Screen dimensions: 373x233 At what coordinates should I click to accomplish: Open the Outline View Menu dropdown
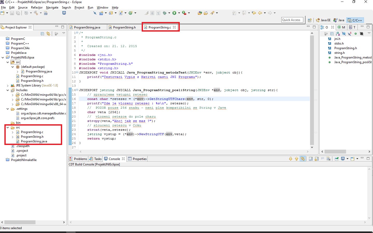(x=369, y=34)
